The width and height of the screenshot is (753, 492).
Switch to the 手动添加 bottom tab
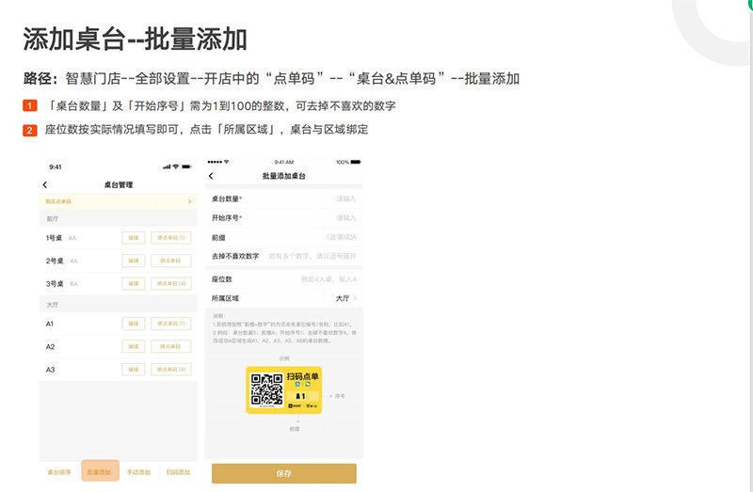click(138, 472)
